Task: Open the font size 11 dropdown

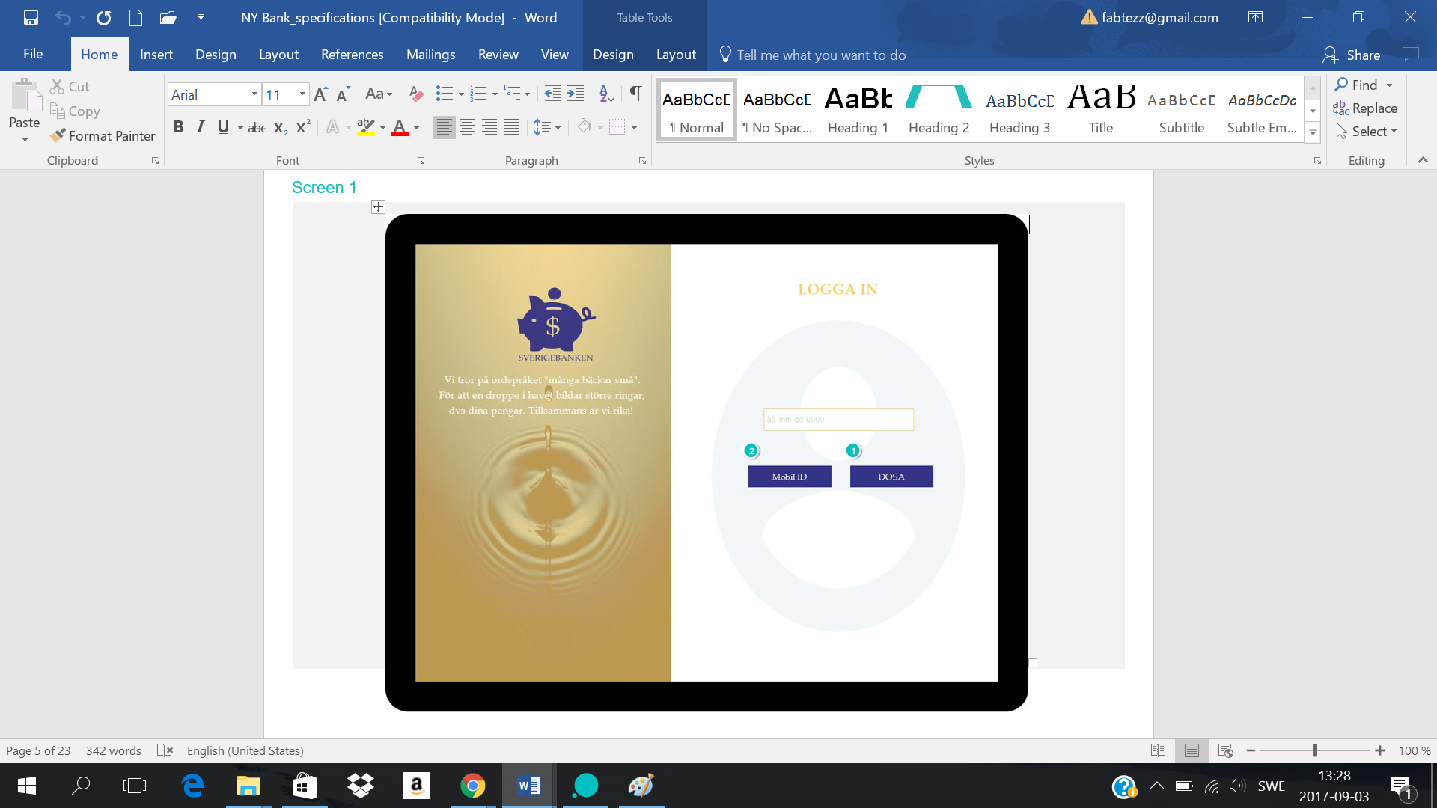Action: click(302, 94)
